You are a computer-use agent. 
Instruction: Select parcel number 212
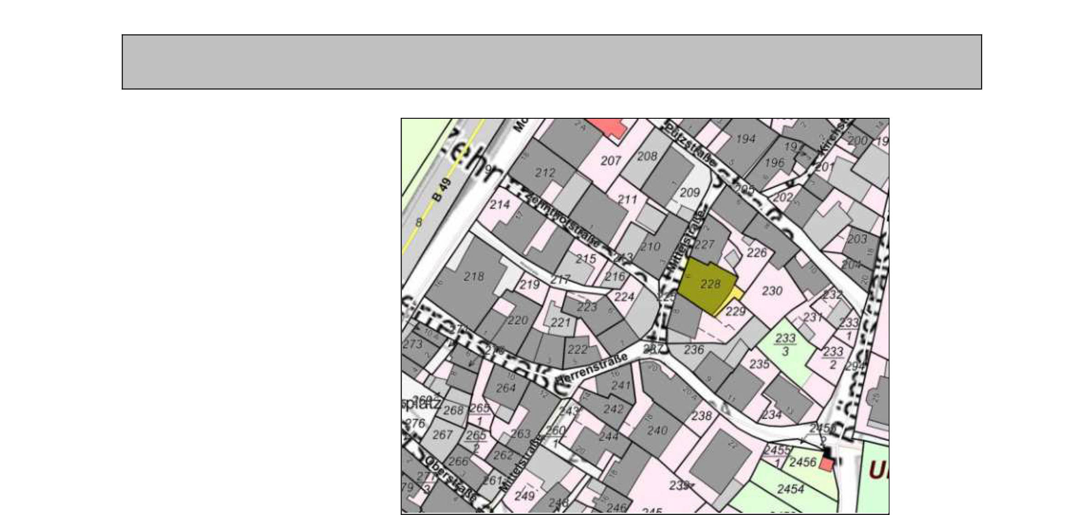pyautogui.click(x=544, y=173)
